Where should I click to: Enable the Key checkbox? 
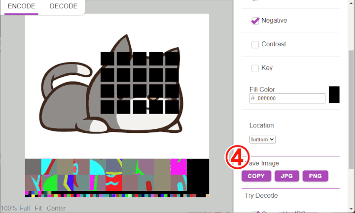(x=255, y=68)
